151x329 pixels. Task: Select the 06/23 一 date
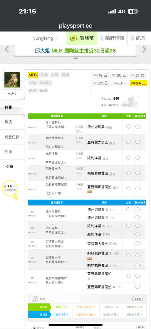120,83
